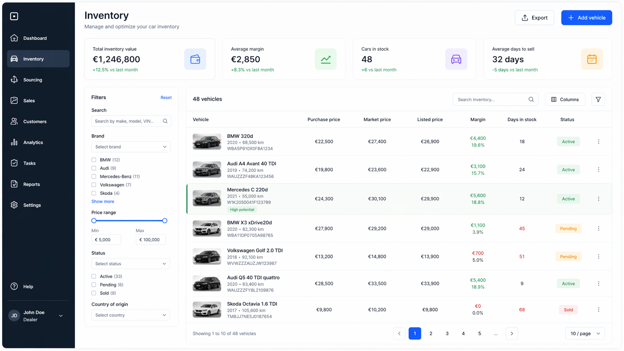Click the Sales chart icon in sidebar
Screen dimensions: 624x351
point(14,100)
